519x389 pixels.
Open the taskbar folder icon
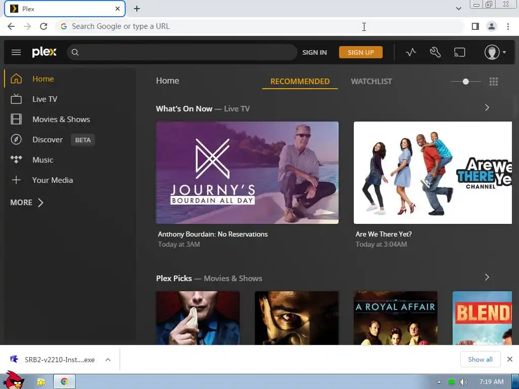click(x=41, y=382)
